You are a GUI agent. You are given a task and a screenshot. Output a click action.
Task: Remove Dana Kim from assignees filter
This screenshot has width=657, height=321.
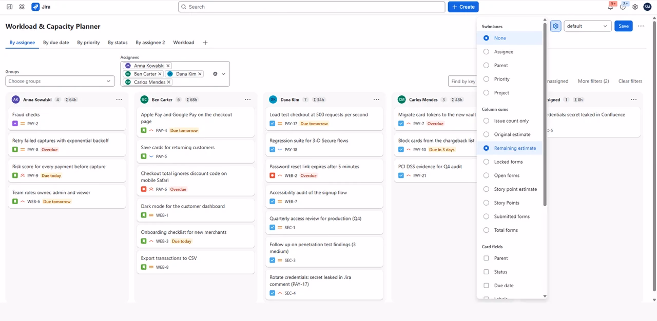pos(200,74)
